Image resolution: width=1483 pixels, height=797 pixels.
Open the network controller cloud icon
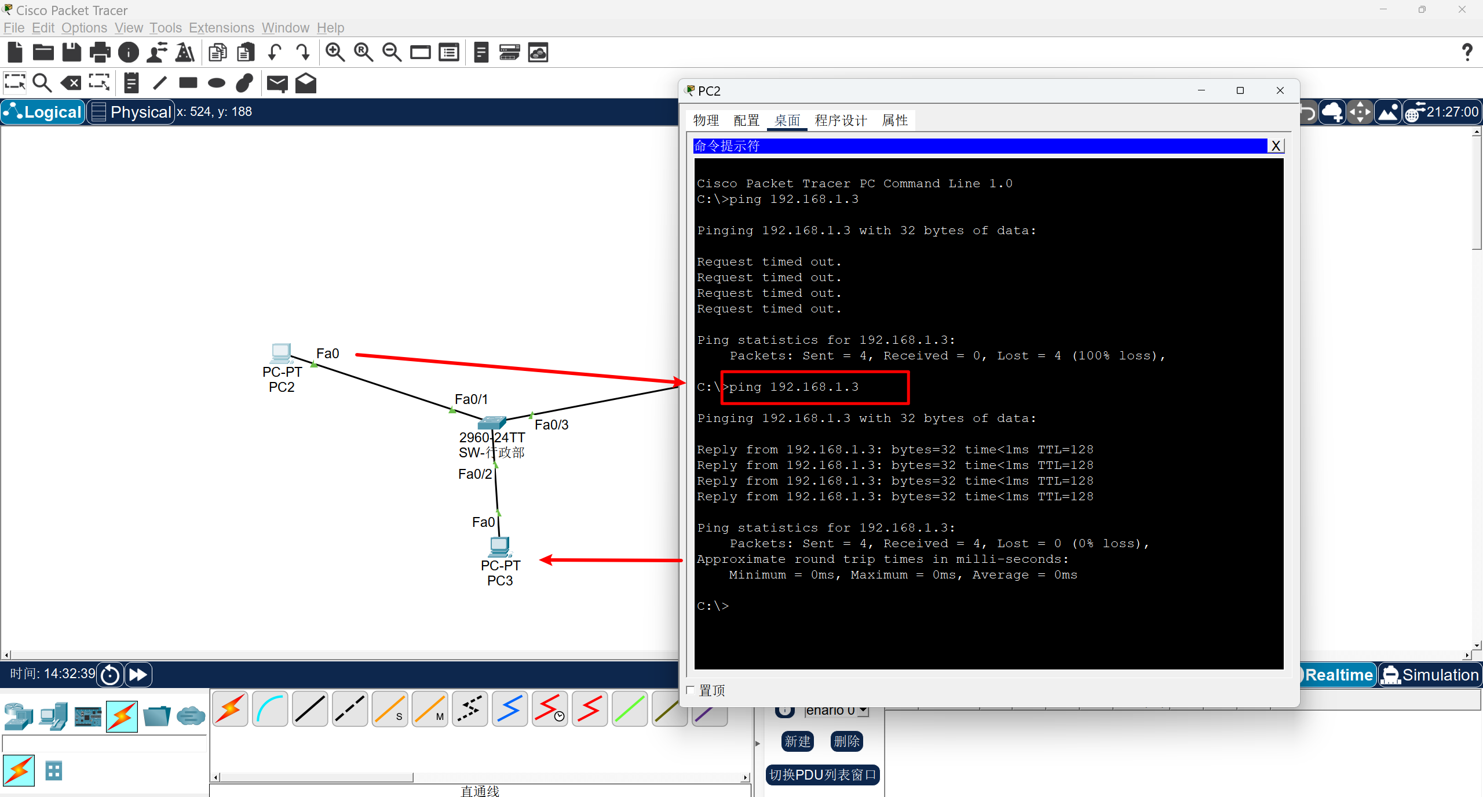pyautogui.click(x=538, y=53)
